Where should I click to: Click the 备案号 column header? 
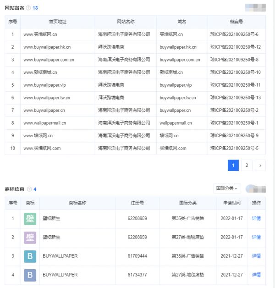point(236,22)
